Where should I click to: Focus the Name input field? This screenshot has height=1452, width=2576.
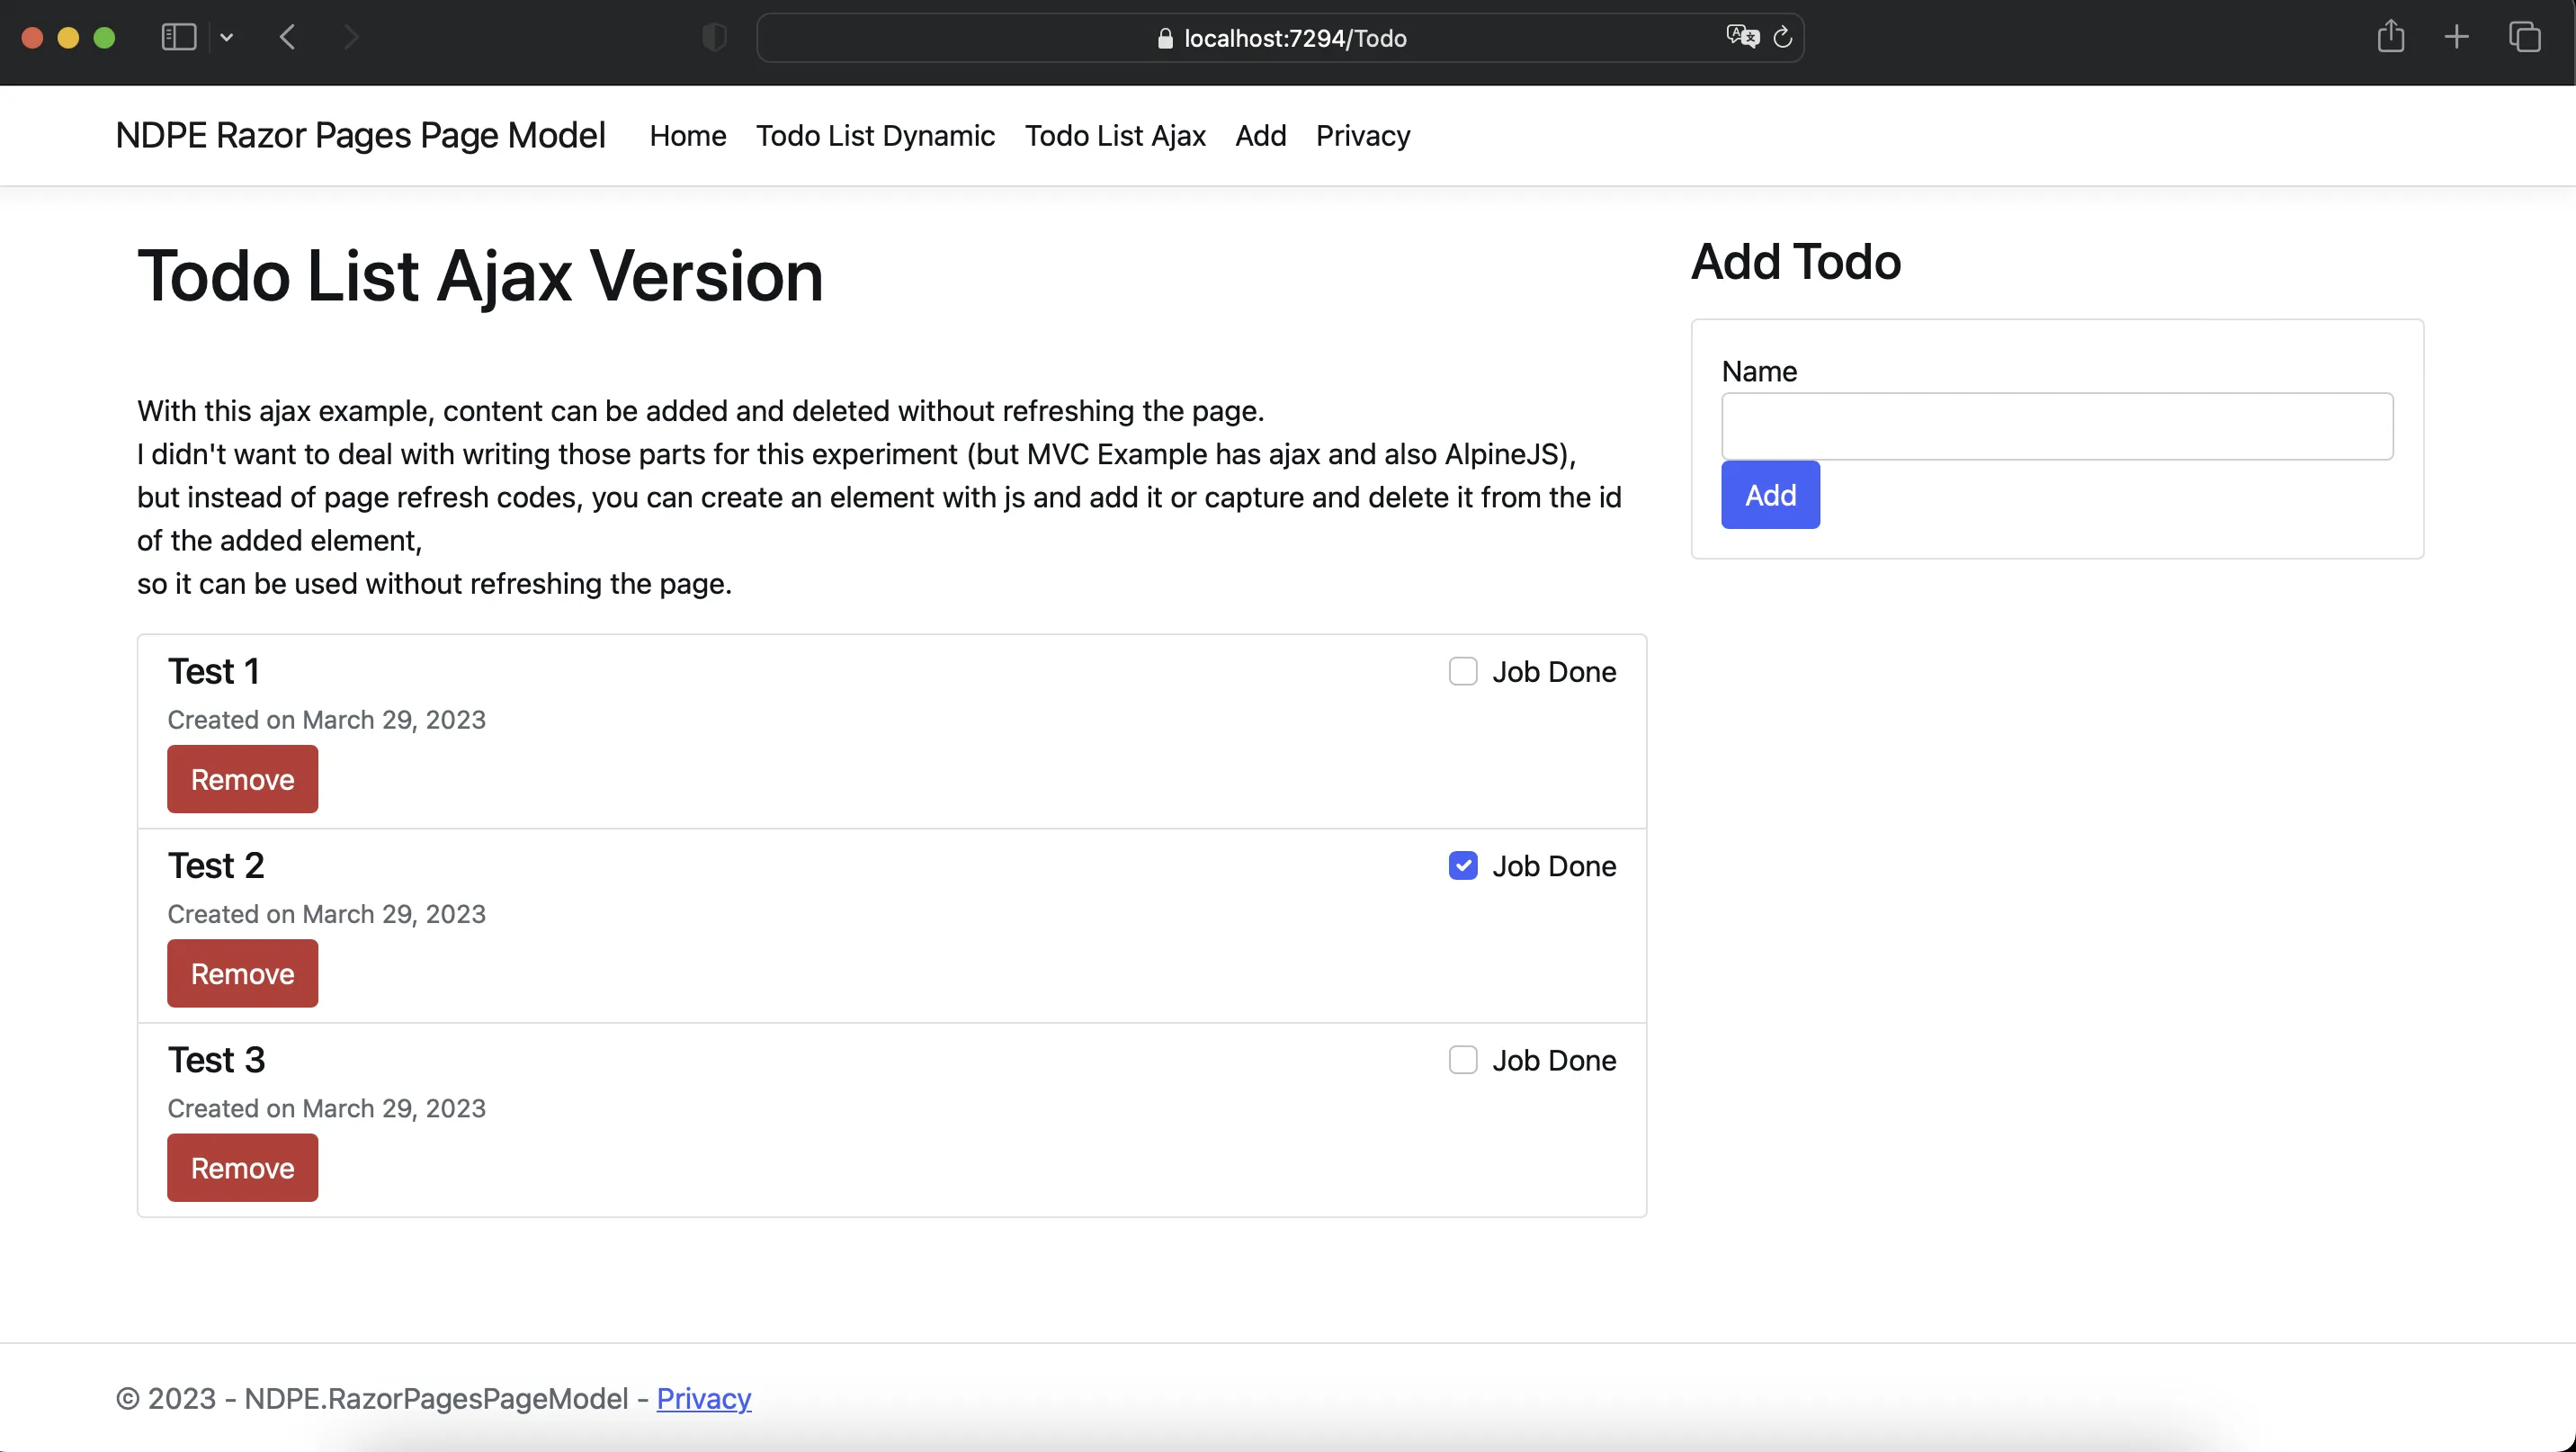pyautogui.click(x=2056, y=426)
